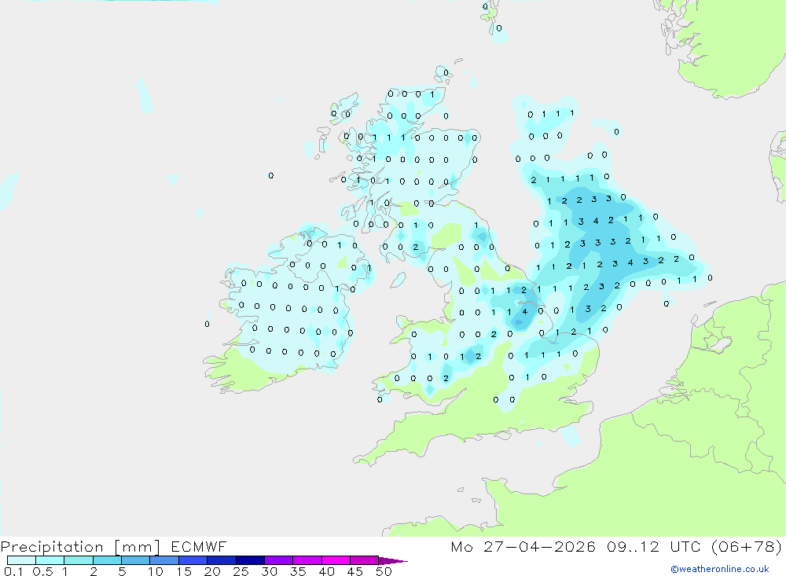
Task: Click the '25' legend scale value
Action: pyautogui.click(x=241, y=571)
